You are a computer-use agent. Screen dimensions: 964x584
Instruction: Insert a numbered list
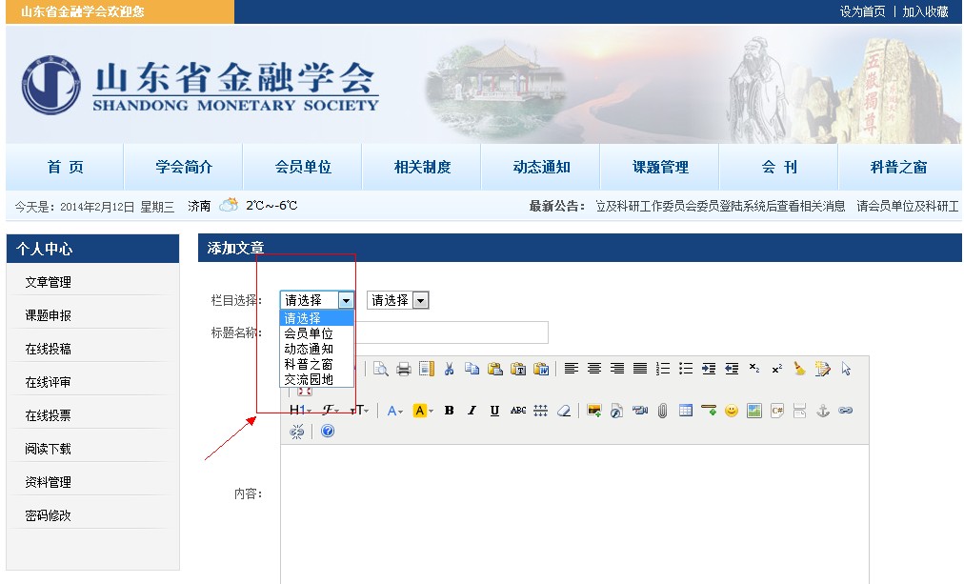click(663, 369)
